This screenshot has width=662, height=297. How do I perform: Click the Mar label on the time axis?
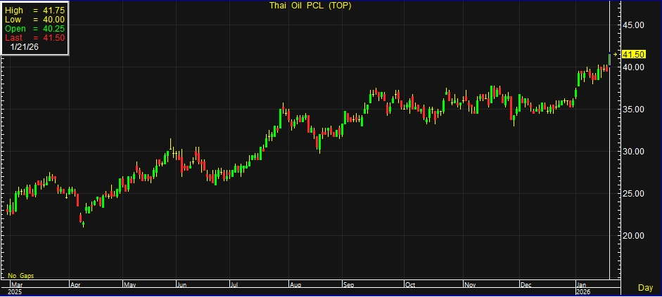[13, 285]
